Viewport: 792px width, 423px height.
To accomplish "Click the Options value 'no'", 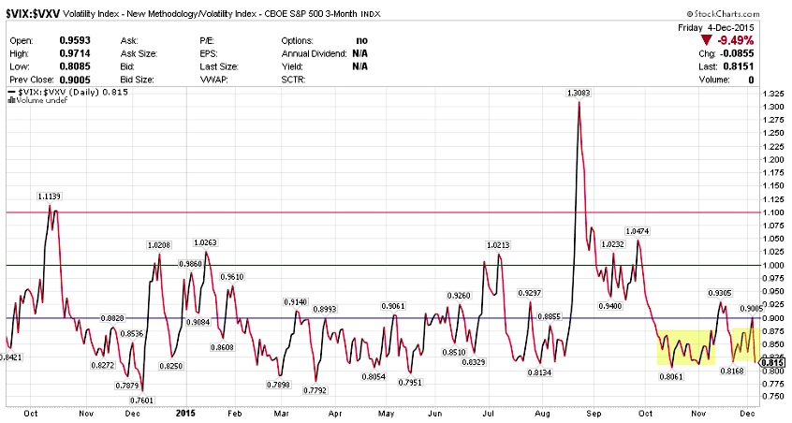I will (361, 41).
